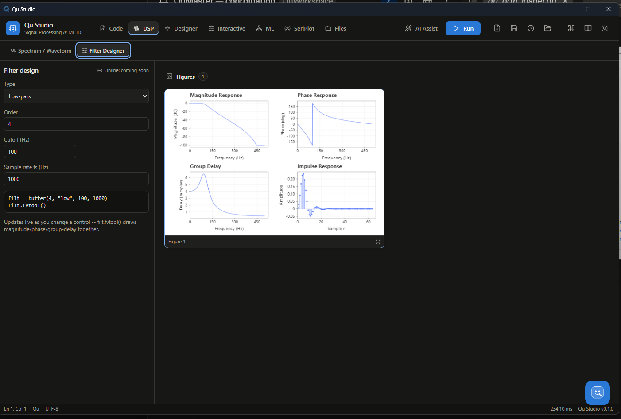Click the Impulse Response plot
The width and height of the screenshot is (621, 419).
[337, 195]
